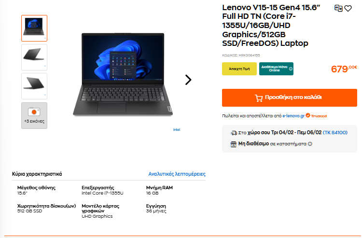Viewport: 362px width, 238px height.
Task: Add laptop to wishlist heart icon
Action: 348,8
